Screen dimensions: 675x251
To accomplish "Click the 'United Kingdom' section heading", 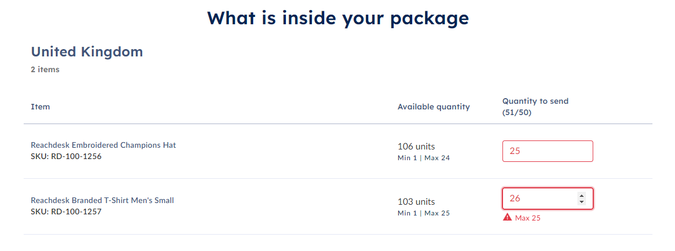I will 87,52.
